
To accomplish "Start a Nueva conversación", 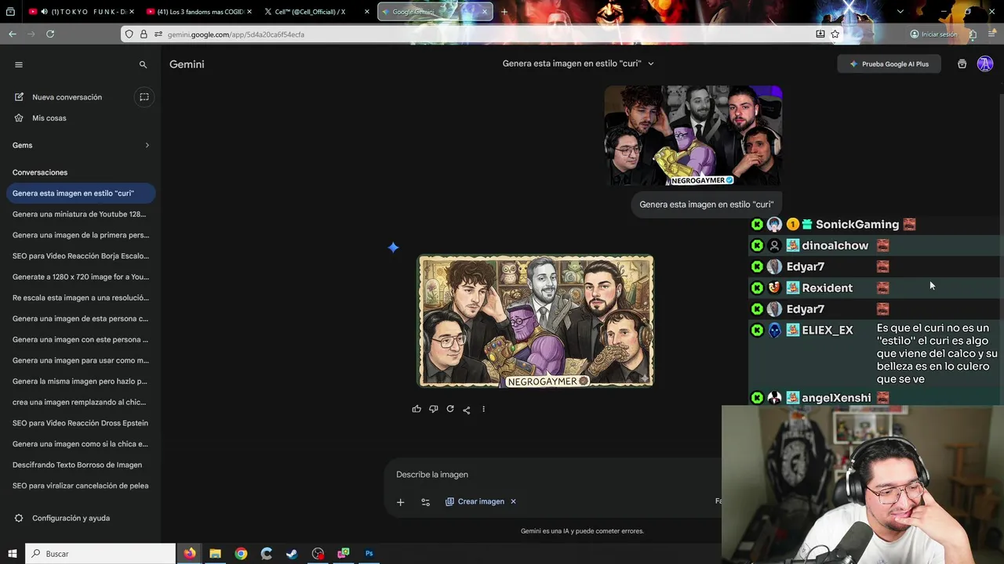I will tap(67, 97).
